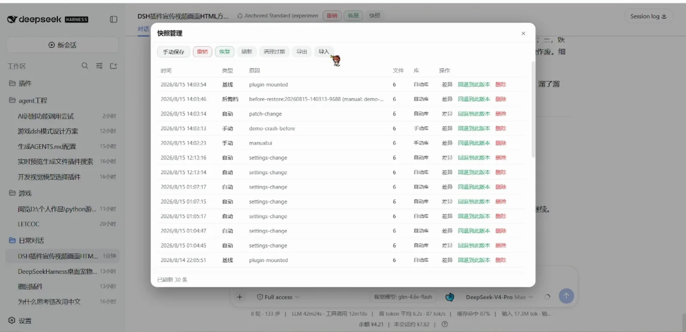Click the 手动保存 button
This screenshot has height=332, width=686.
tap(173, 52)
